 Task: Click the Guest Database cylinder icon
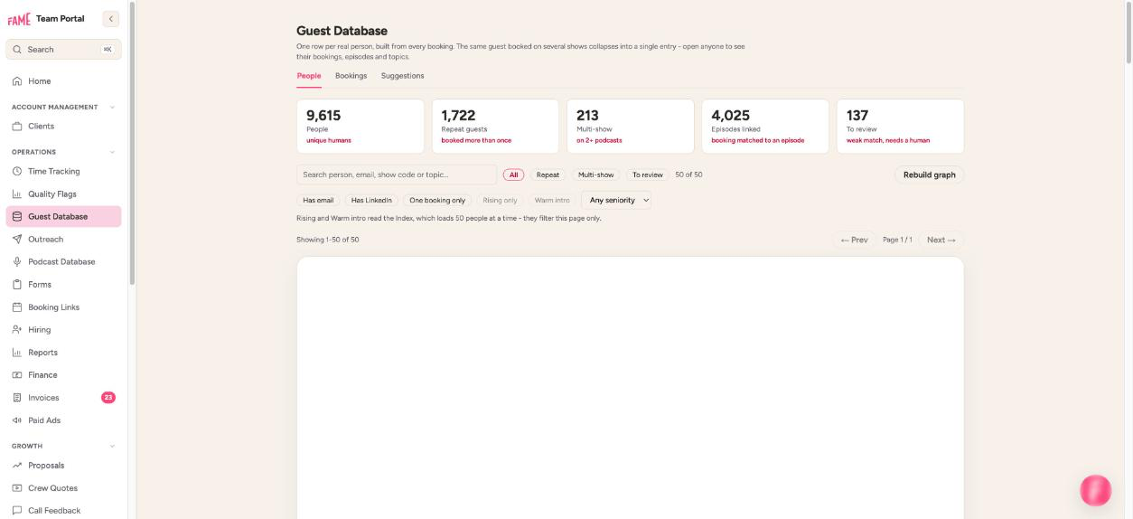[17, 217]
